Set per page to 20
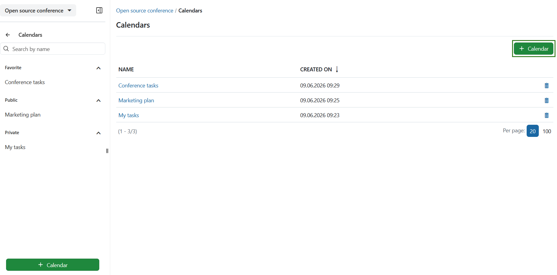This screenshot has width=557, height=275. 532,131
